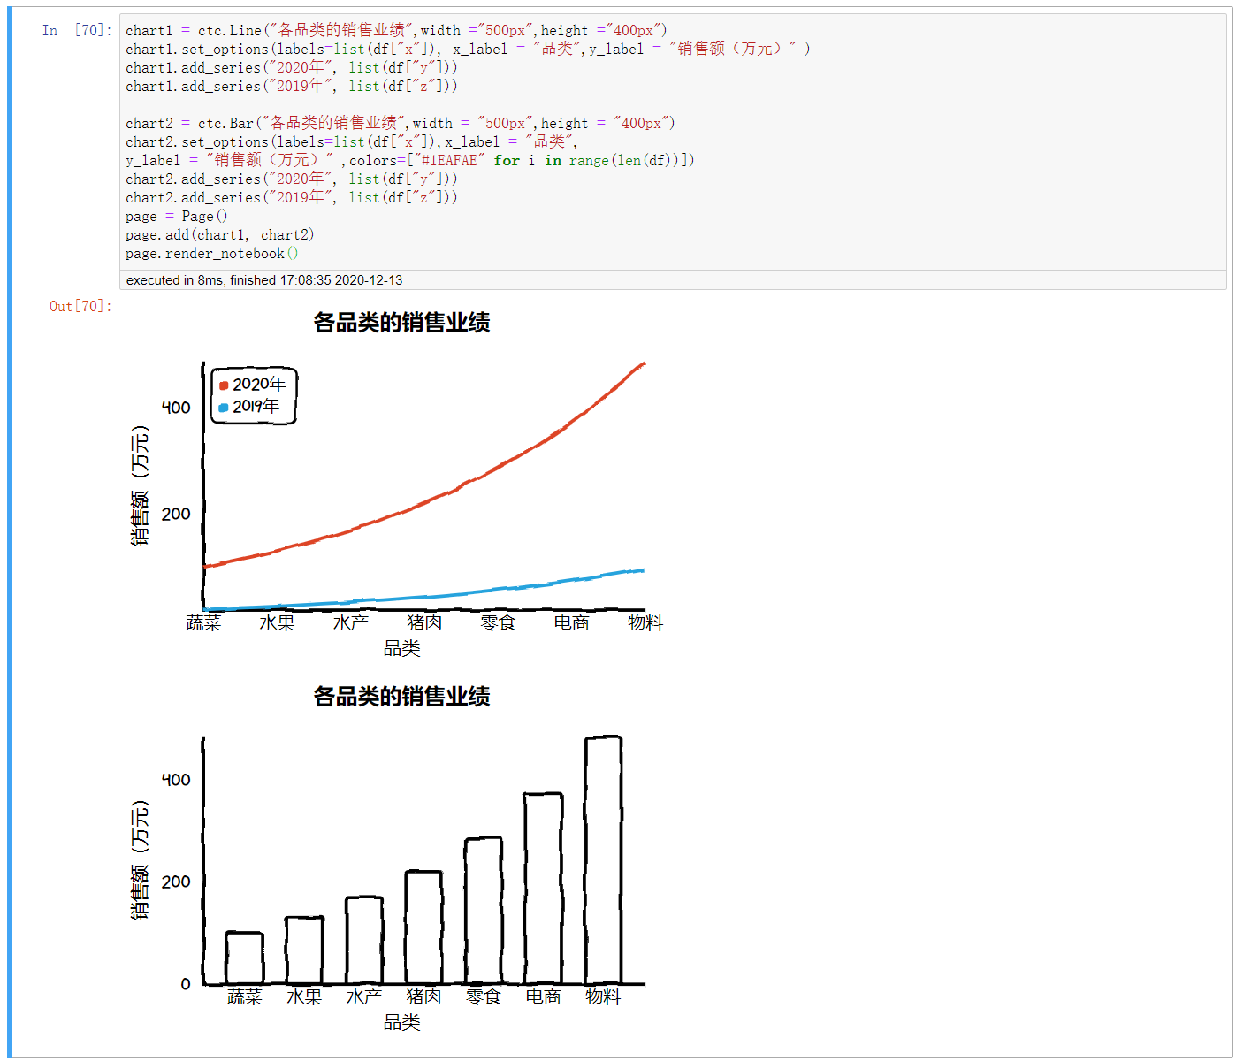1236x1061 pixels.
Task: Click 蔬菜 label under bar chart
Action: tap(245, 996)
